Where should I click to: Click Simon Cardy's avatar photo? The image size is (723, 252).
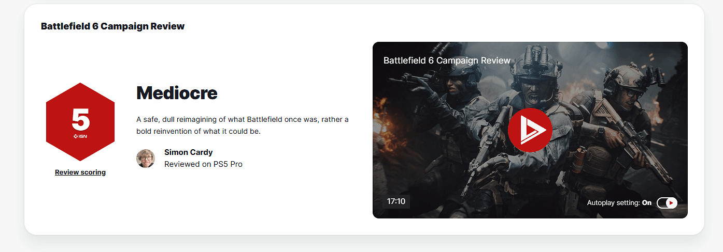(x=146, y=159)
